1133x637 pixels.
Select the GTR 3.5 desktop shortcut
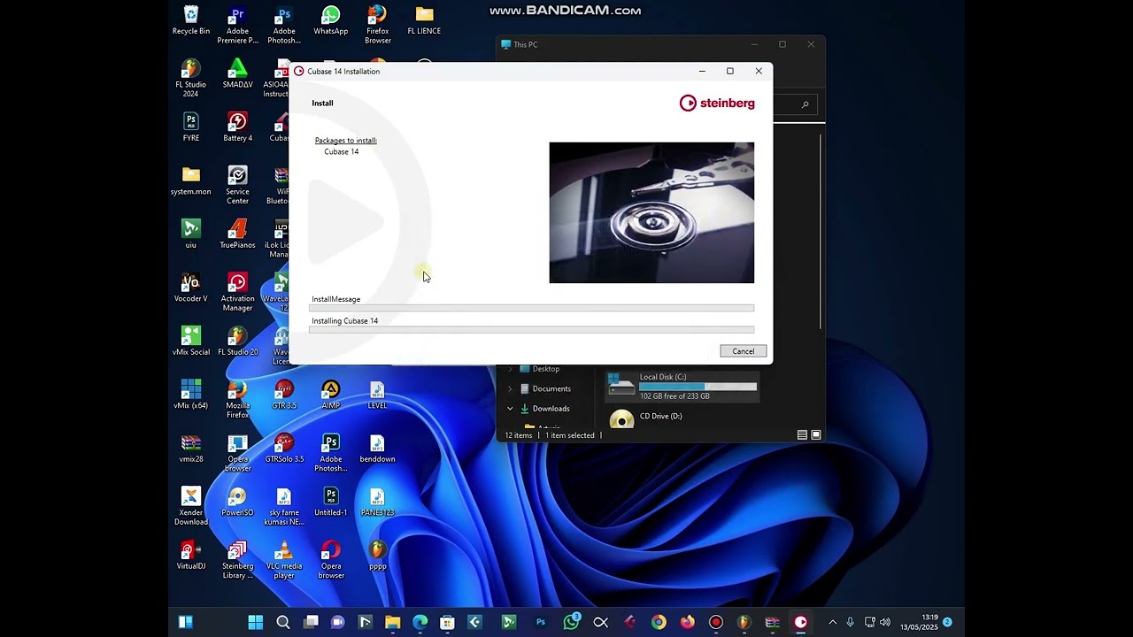click(x=284, y=395)
